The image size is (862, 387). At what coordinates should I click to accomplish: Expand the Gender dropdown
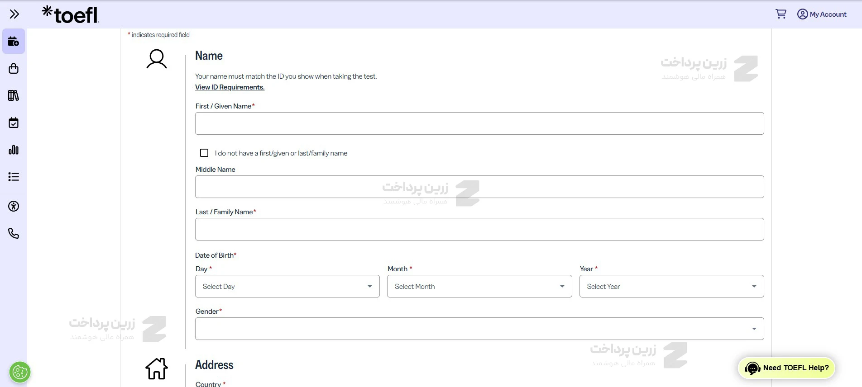pos(479,329)
